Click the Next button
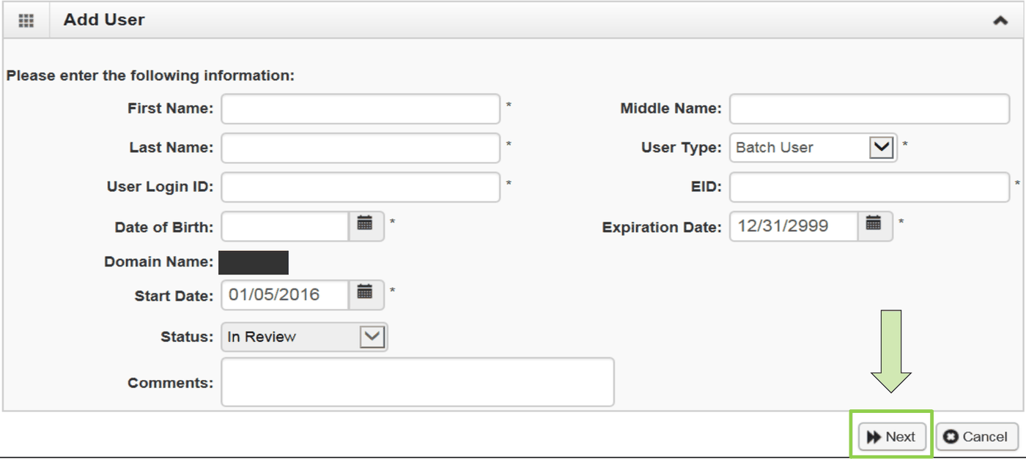1026x459 pixels. (892, 437)
